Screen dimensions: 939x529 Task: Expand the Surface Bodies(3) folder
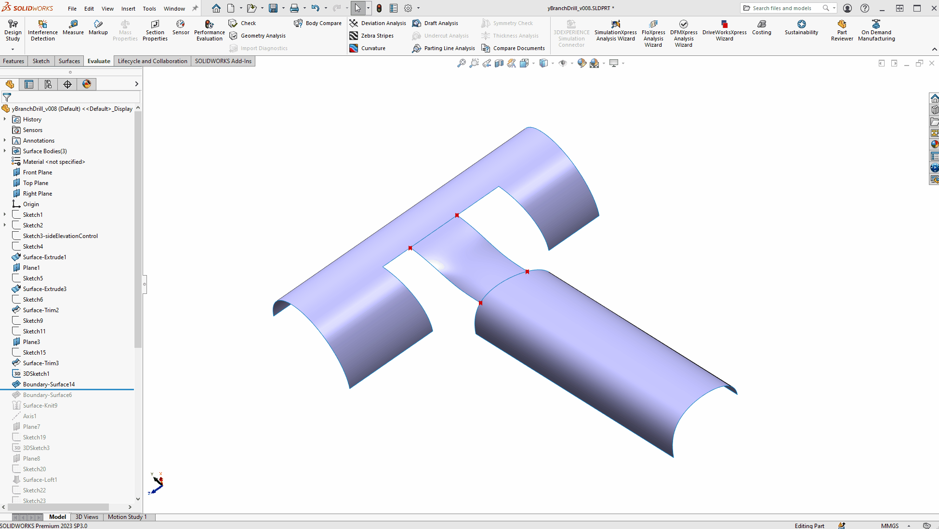[5, 151]
